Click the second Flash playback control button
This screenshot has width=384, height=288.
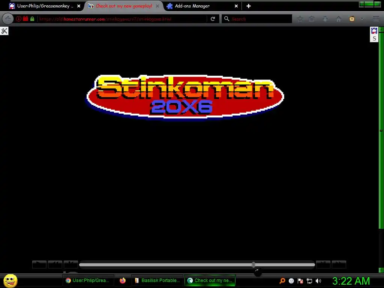click(x=55, y=264)
